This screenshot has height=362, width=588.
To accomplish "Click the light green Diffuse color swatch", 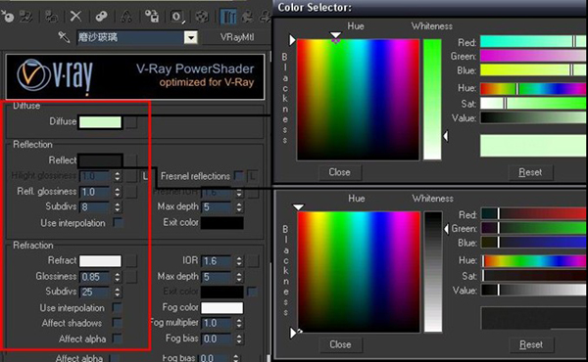I will [x=100, y=122].
